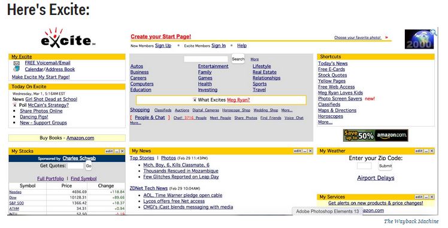Click the Go button for quotes

coord(89,166)
